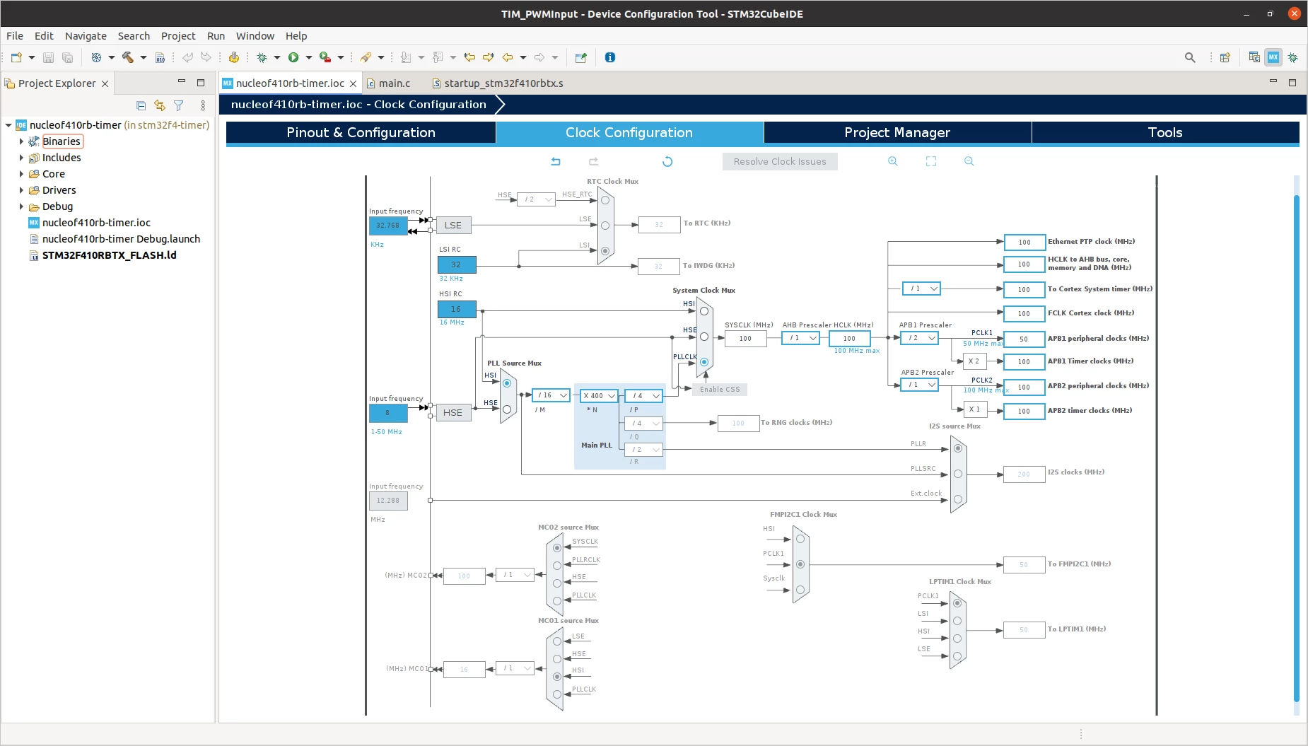The image size is (1308, 746).
Task: Select HSE in PLL Source Mux
Action: pos(507,409)
